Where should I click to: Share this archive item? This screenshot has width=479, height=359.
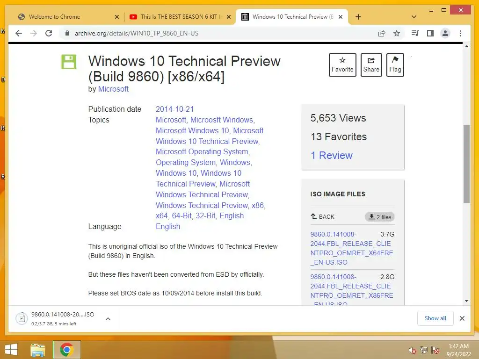point(371,65)
